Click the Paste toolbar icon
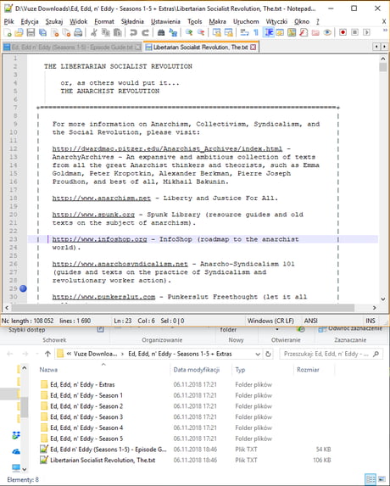This screenshot has width=390, height=486. [117, 32]
